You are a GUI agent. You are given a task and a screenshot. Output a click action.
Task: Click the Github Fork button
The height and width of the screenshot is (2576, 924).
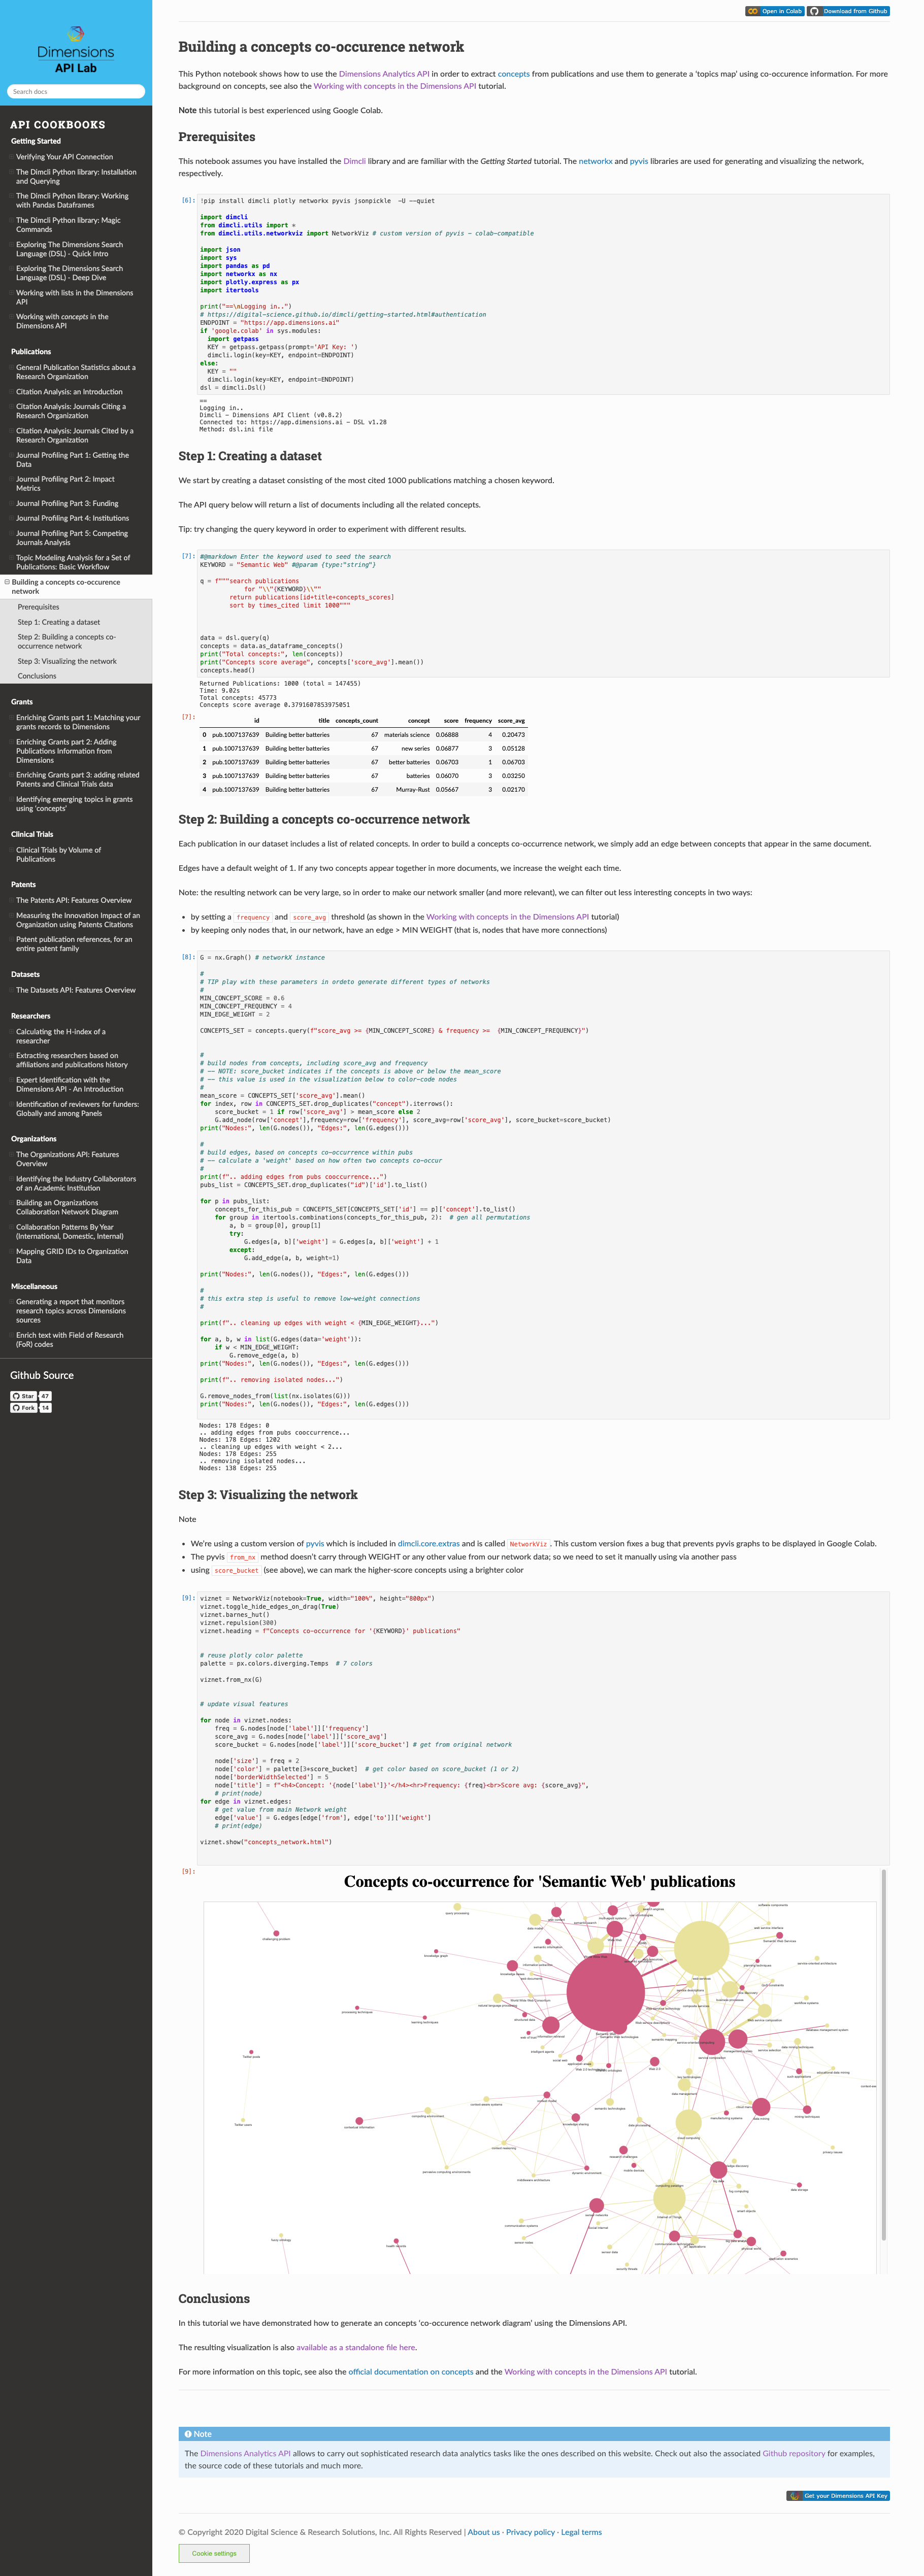[23, 1408]
